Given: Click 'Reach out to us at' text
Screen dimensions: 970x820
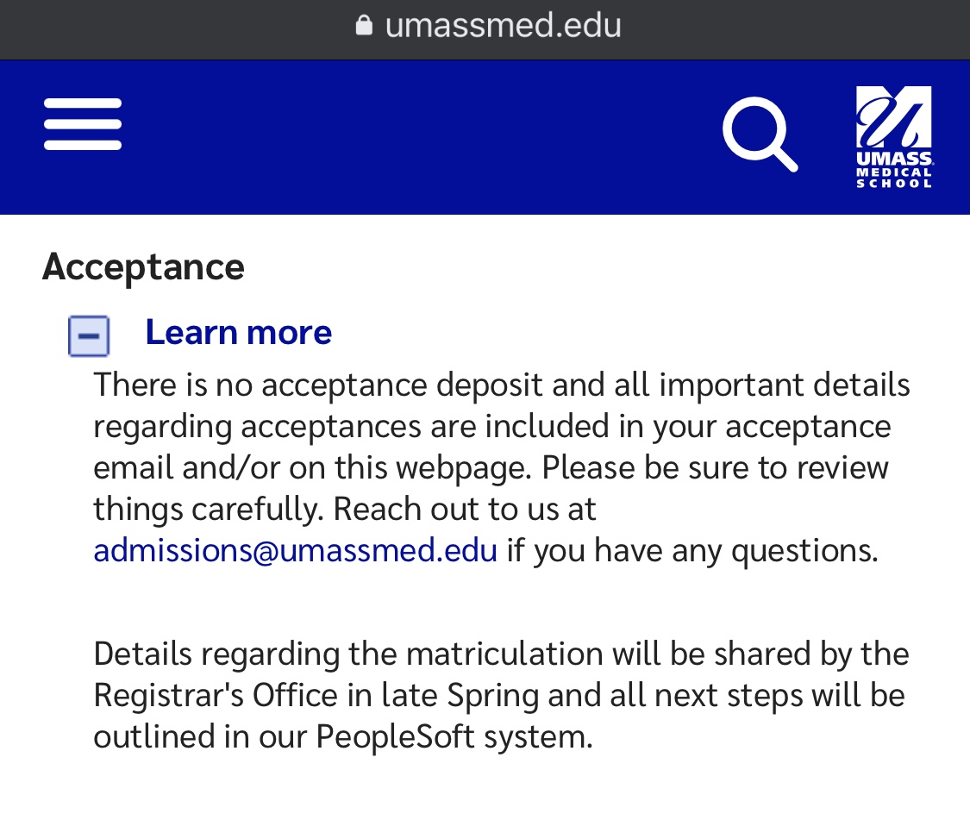Looking at the screenshot, I should [x=465, y=509].
